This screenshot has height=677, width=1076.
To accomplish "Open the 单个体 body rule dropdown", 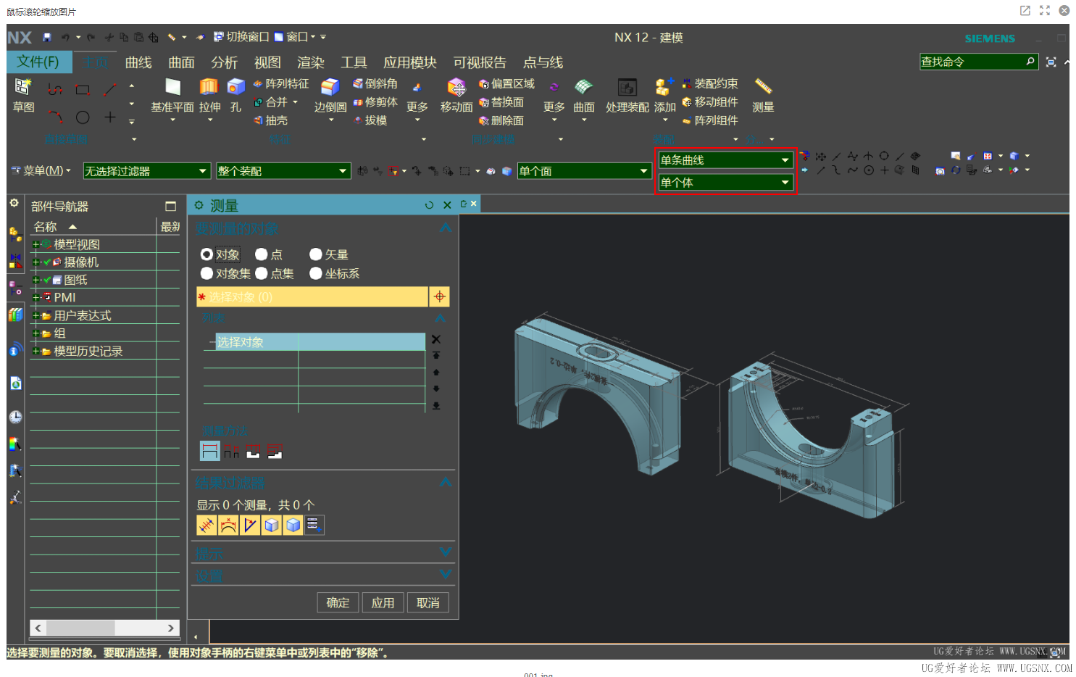I will [725, 183].
